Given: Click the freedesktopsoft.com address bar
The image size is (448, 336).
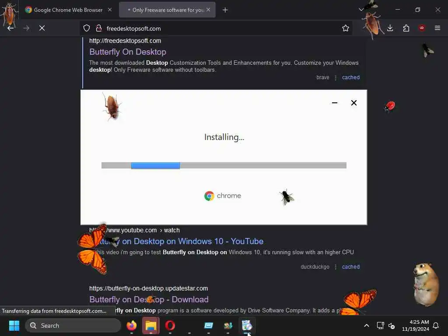Looking at the screenshot, I should (x=217, y=28).
